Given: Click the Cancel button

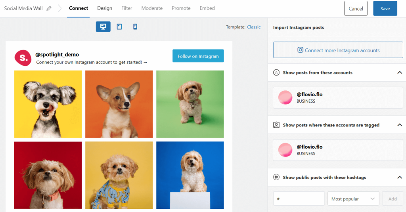Looking at the screenshot, I should click(356, 8).
